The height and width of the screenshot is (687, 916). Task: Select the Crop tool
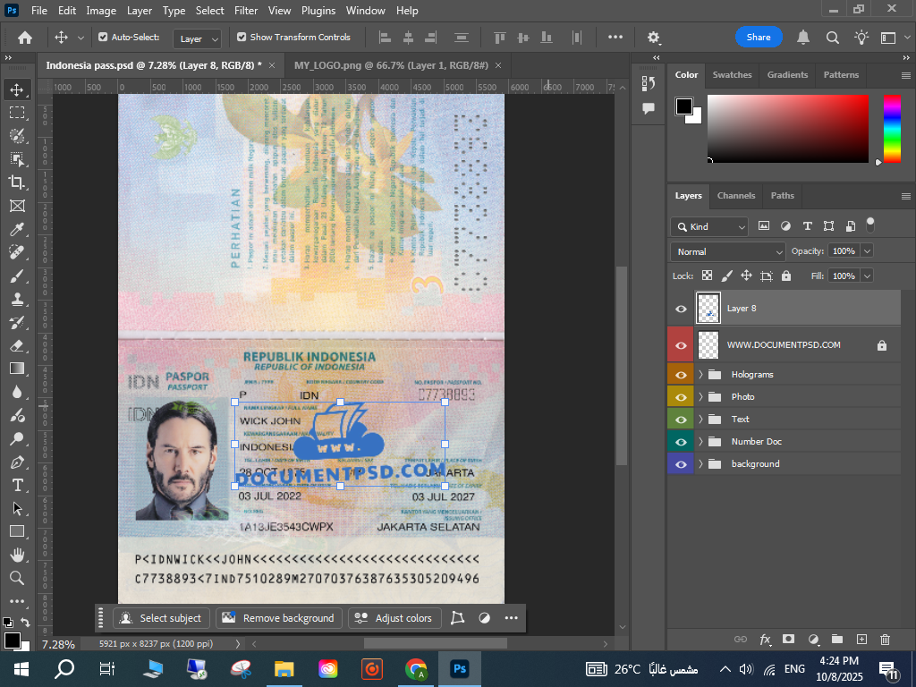(16, 182)
